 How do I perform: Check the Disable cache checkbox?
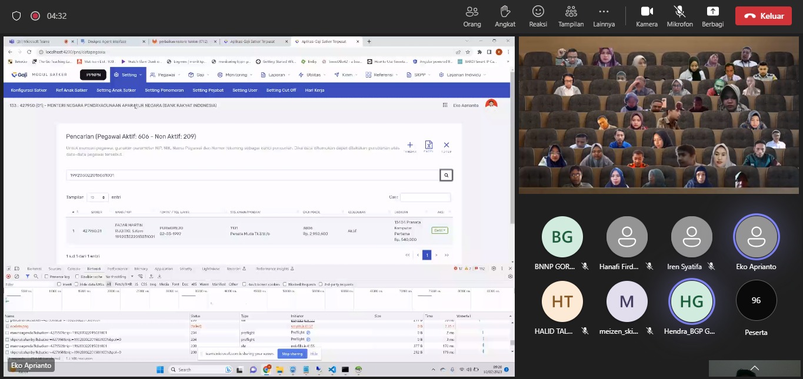78,276
